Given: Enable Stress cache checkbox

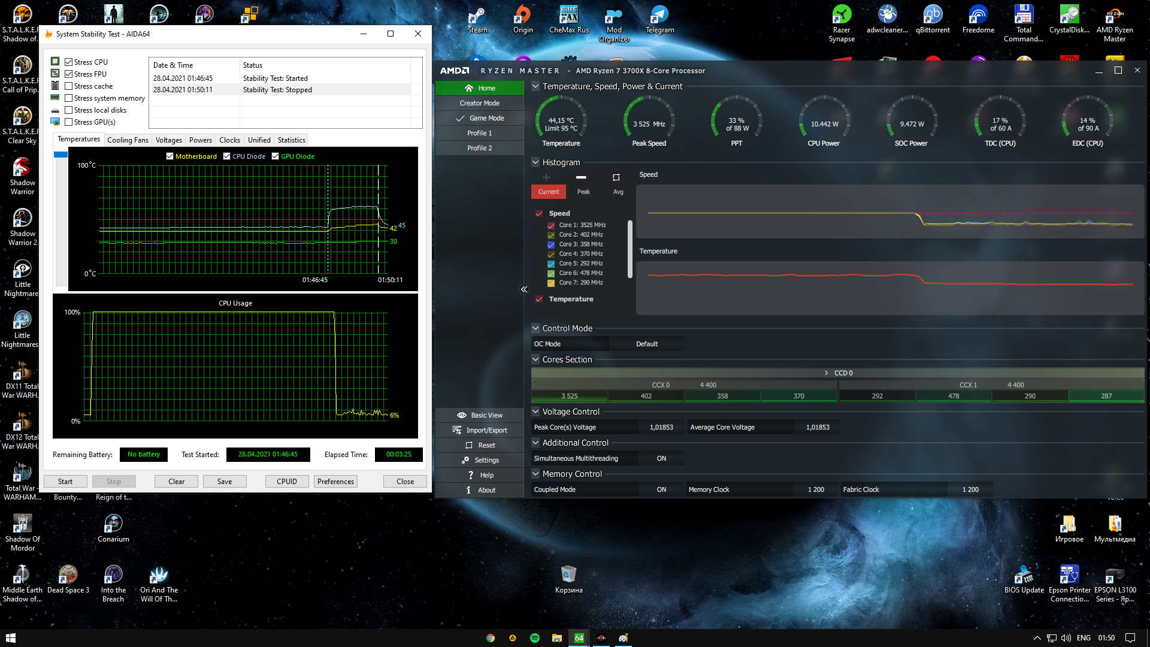Looking at the screenshot, I should coord(69,86).
